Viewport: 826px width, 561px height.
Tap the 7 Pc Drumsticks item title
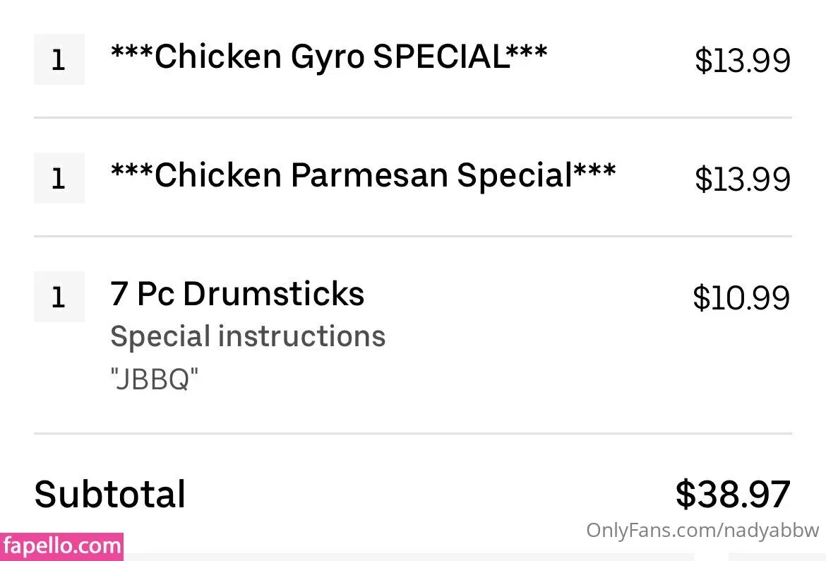point(237,294)
